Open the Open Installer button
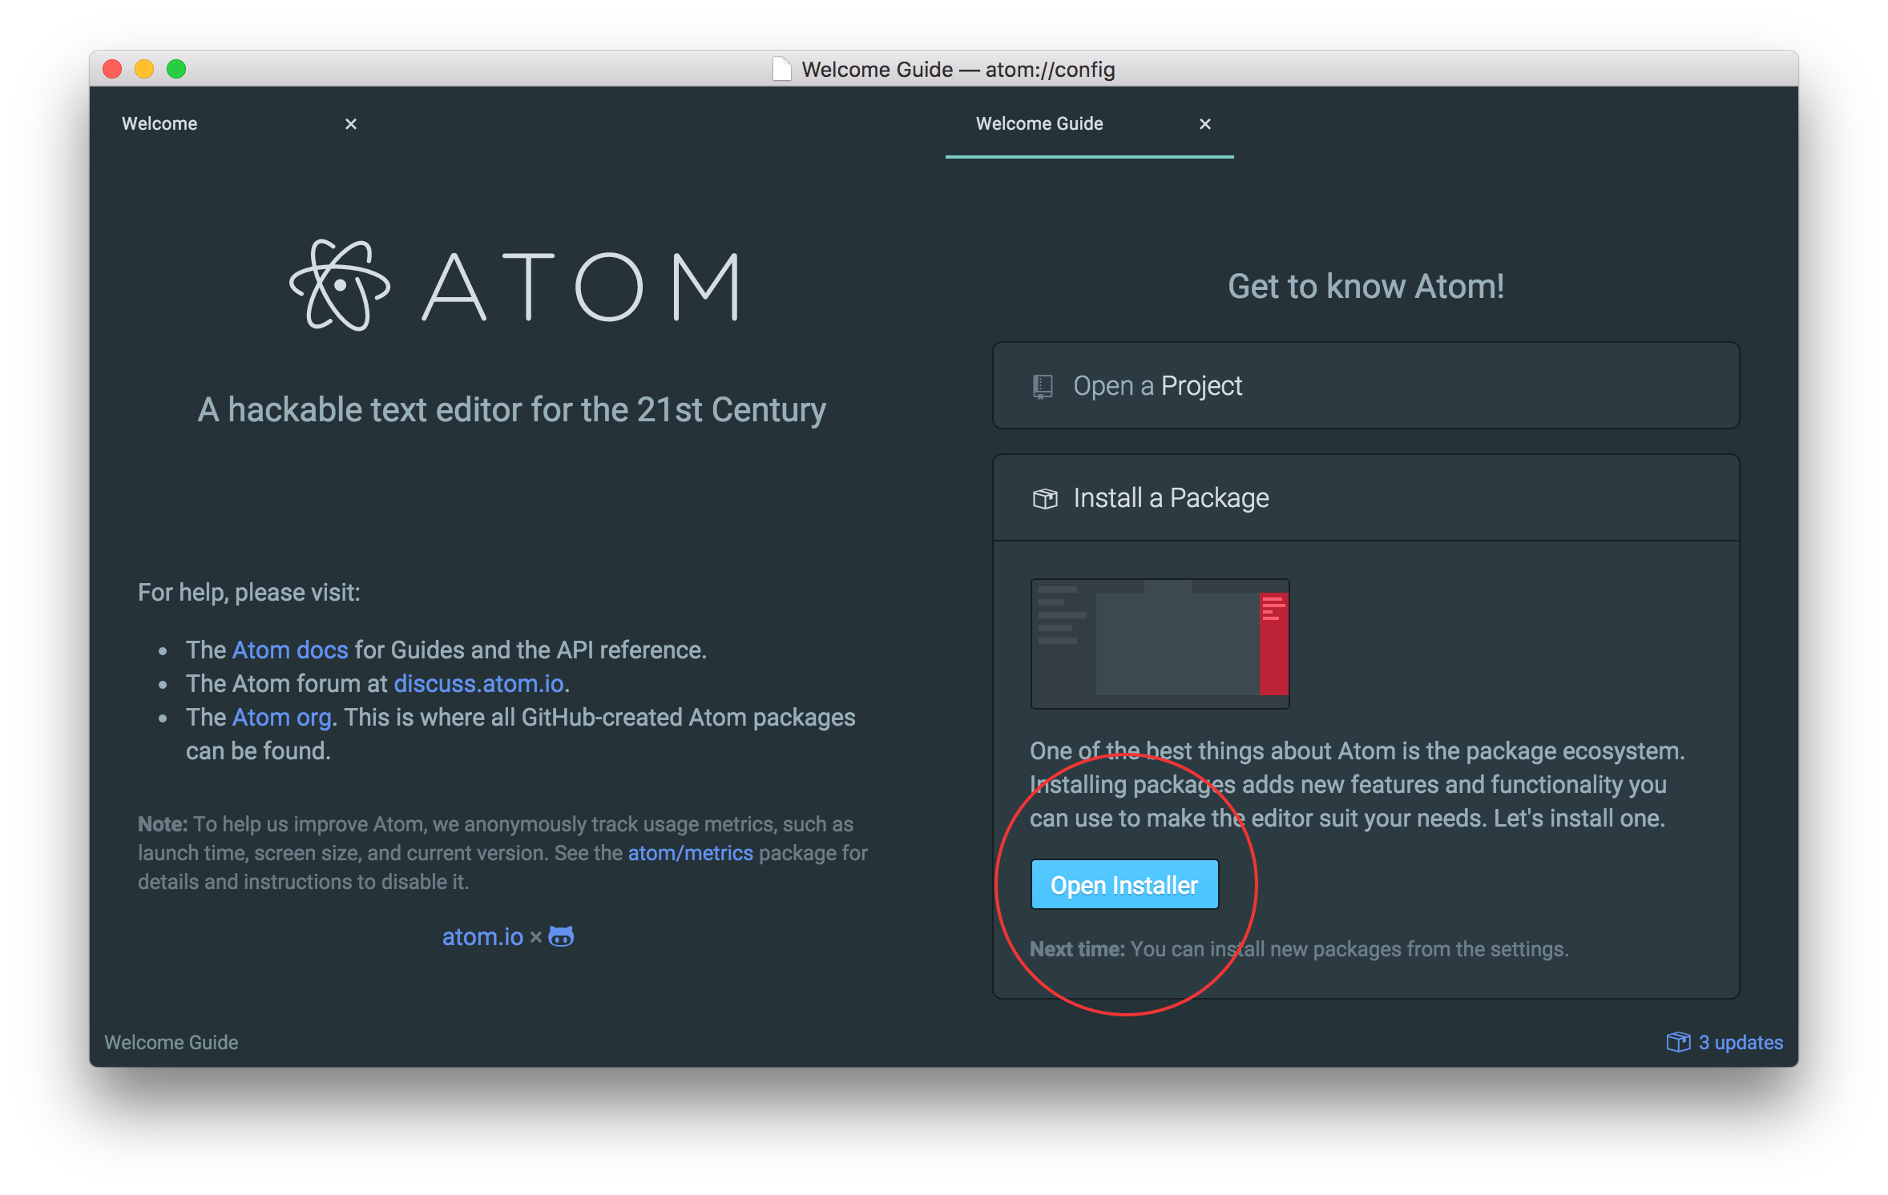 coord(1124,884)
